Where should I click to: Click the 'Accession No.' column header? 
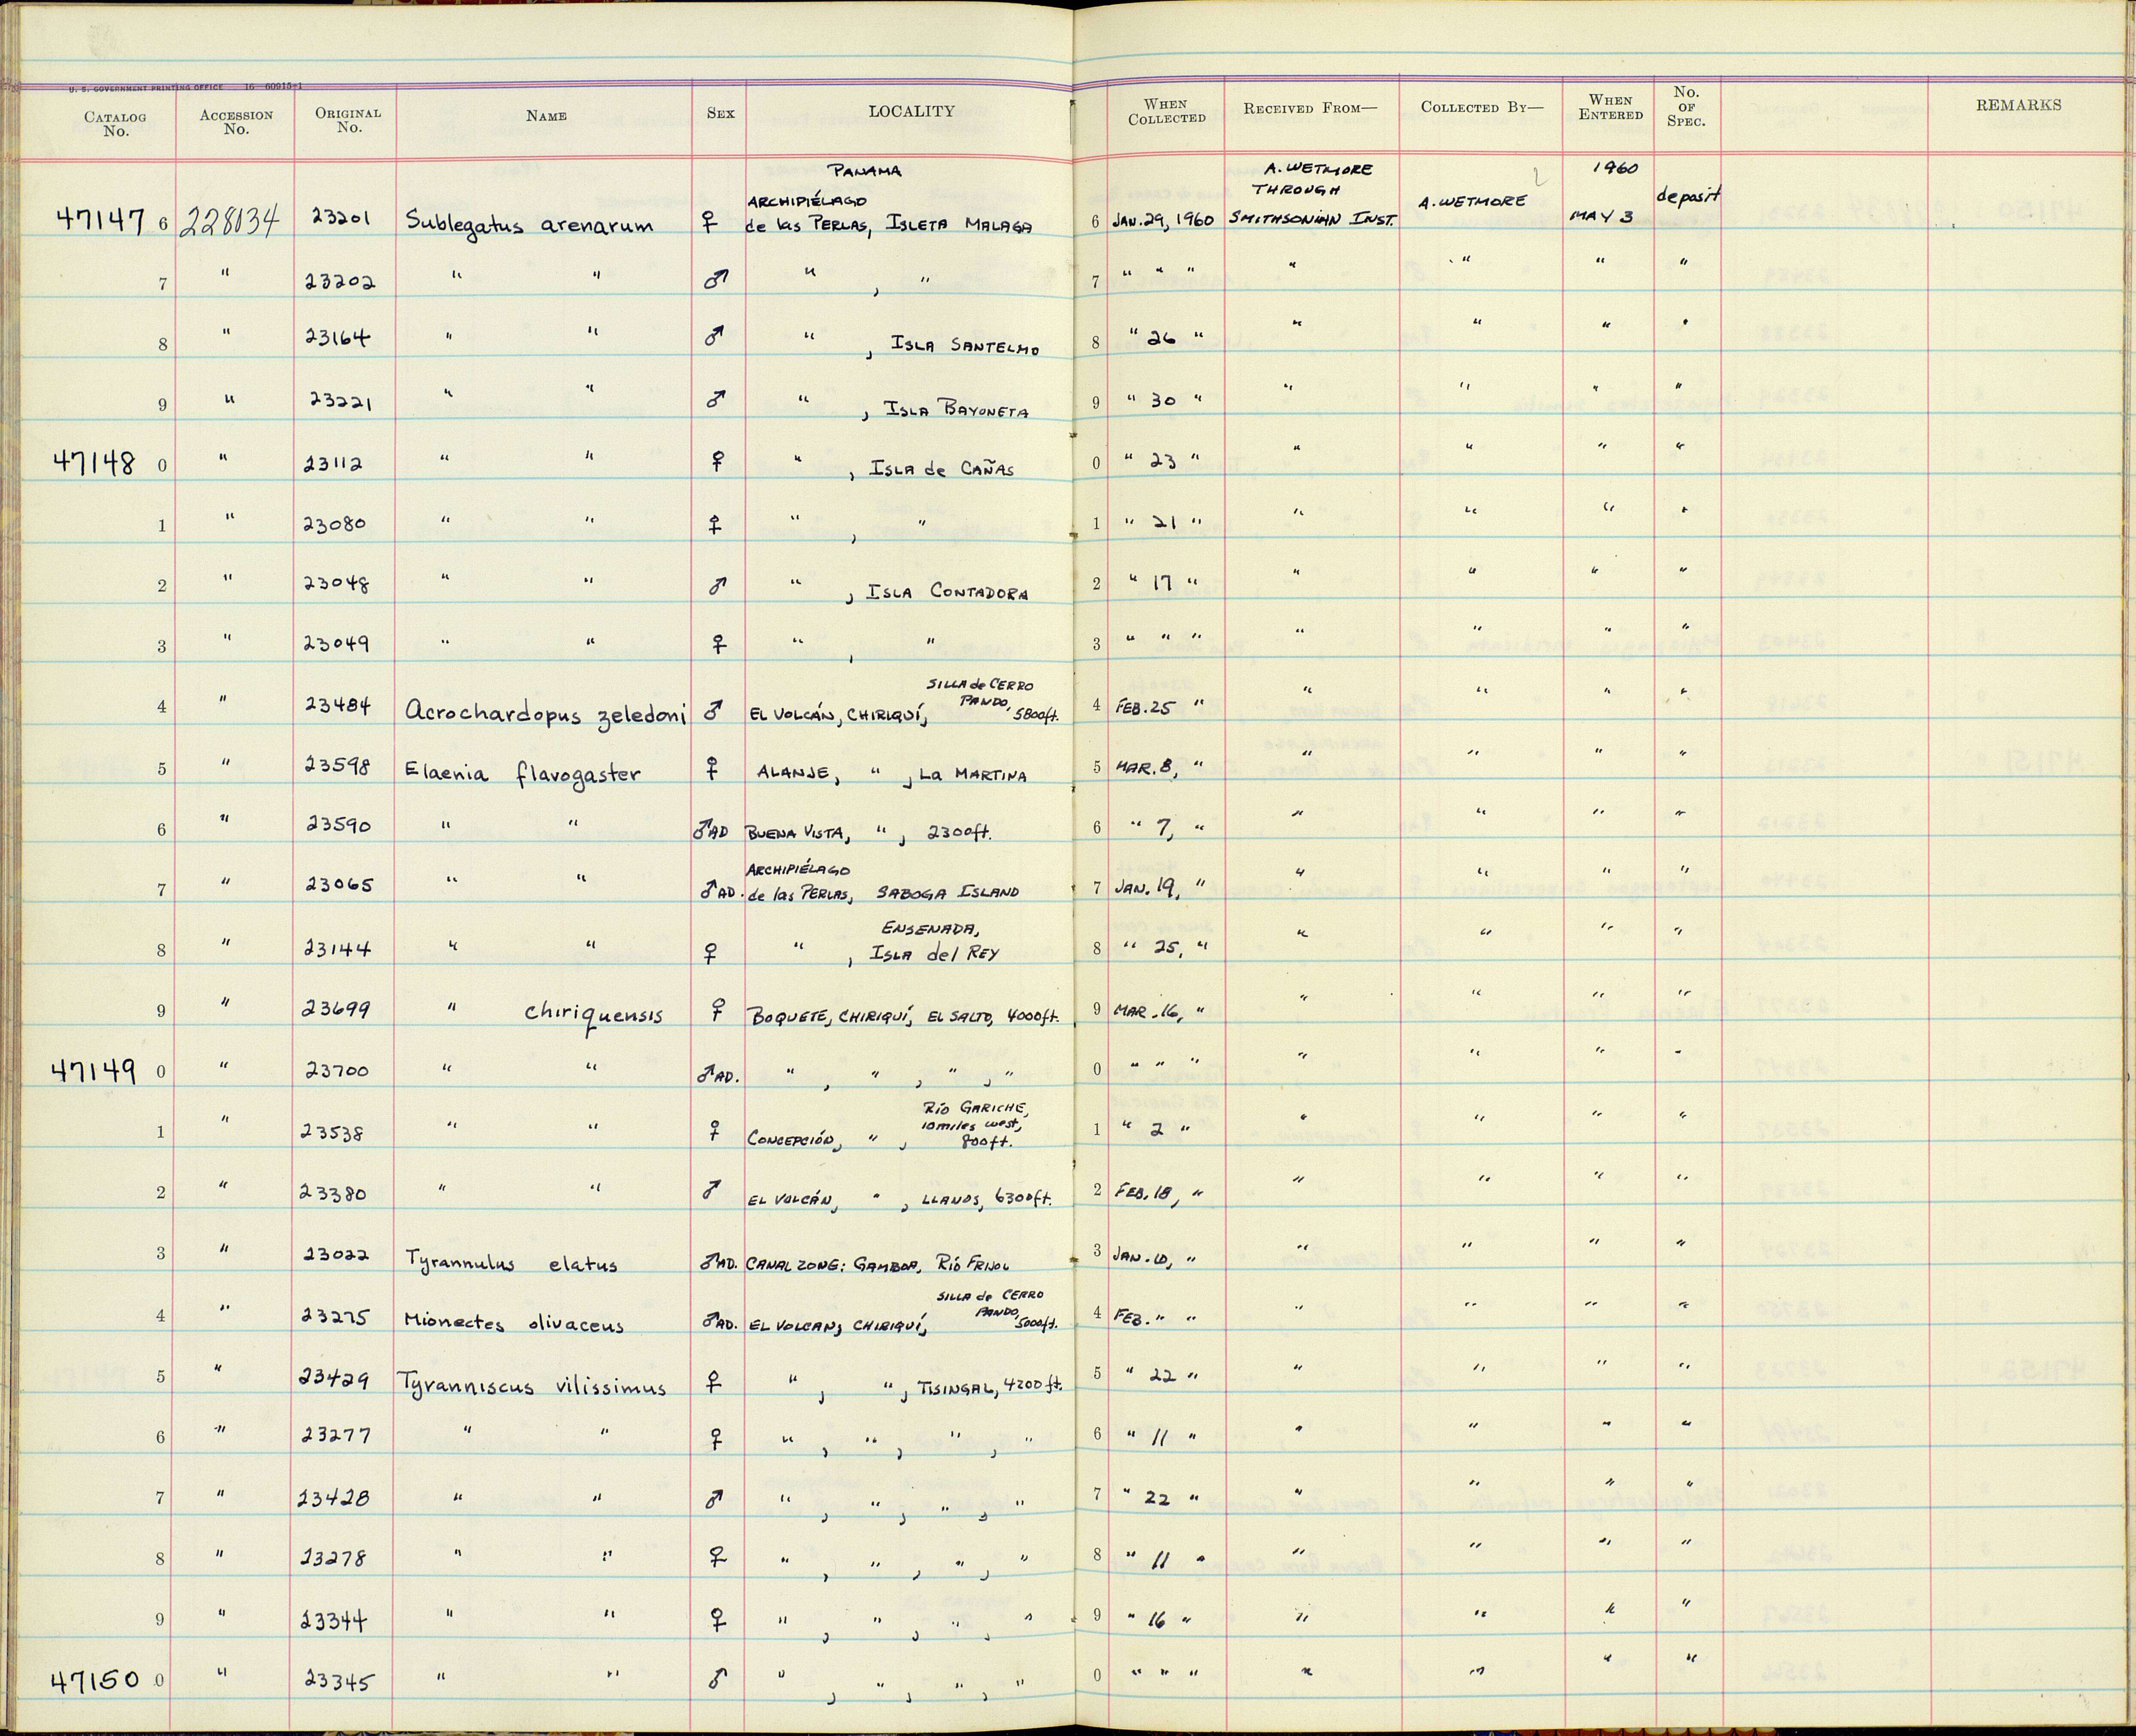pyautogui.click(x=236, y=122)
